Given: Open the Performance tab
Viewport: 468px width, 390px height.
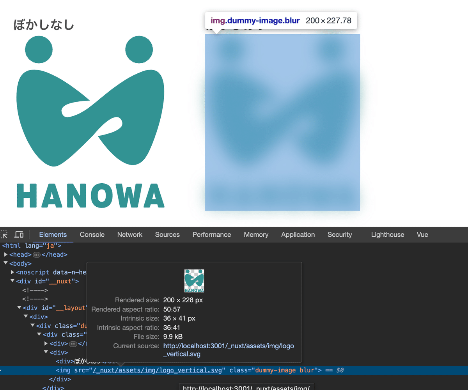Looking at the screenshot, I should pos(212,234).
